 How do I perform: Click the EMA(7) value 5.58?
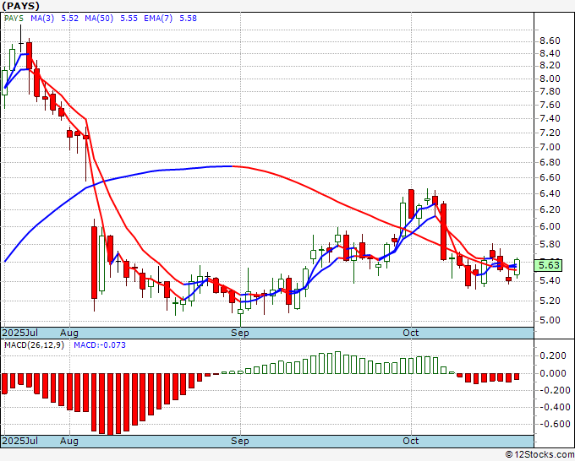188,19
